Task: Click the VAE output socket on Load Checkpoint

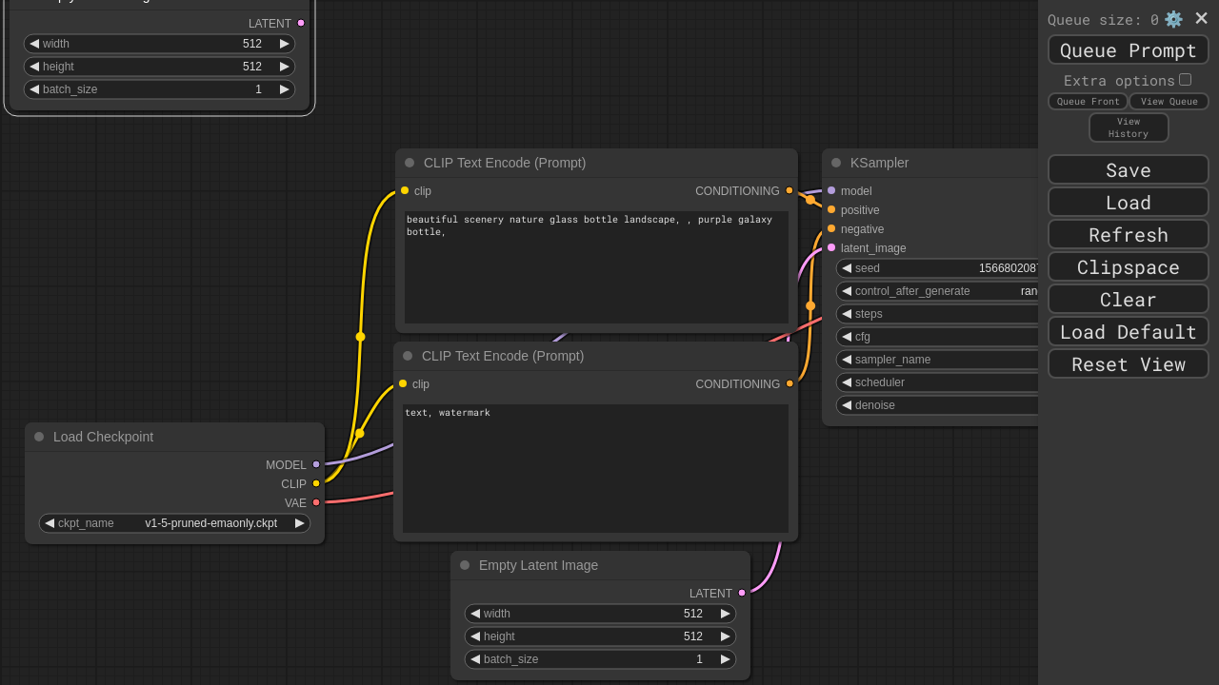Action: (x=316, y=502)
